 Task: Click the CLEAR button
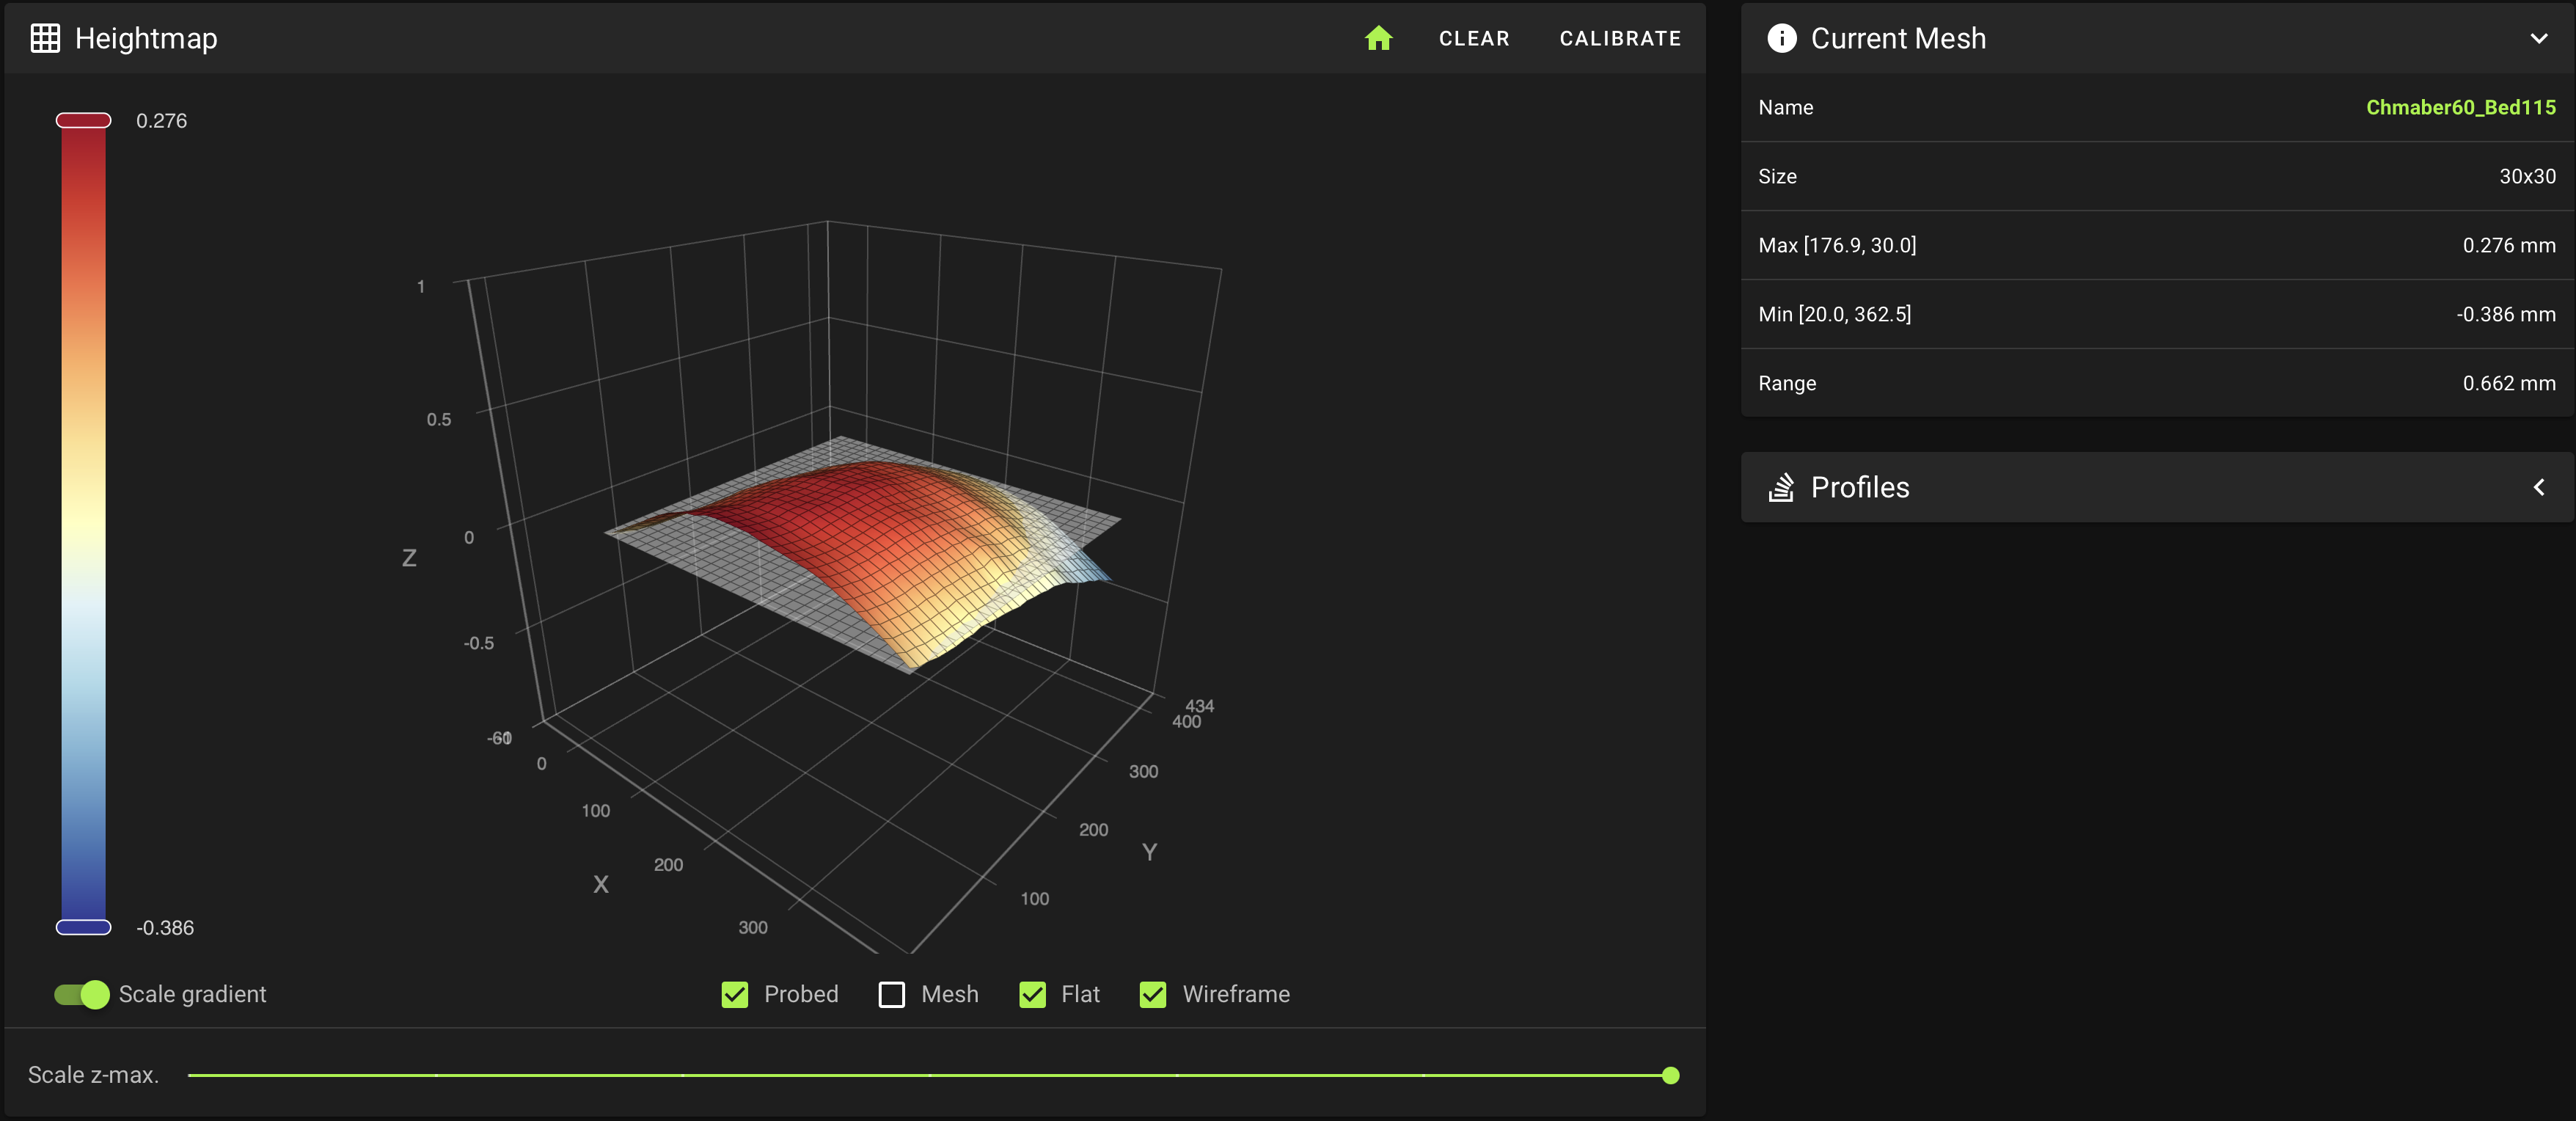click(x=1473, y=38)
